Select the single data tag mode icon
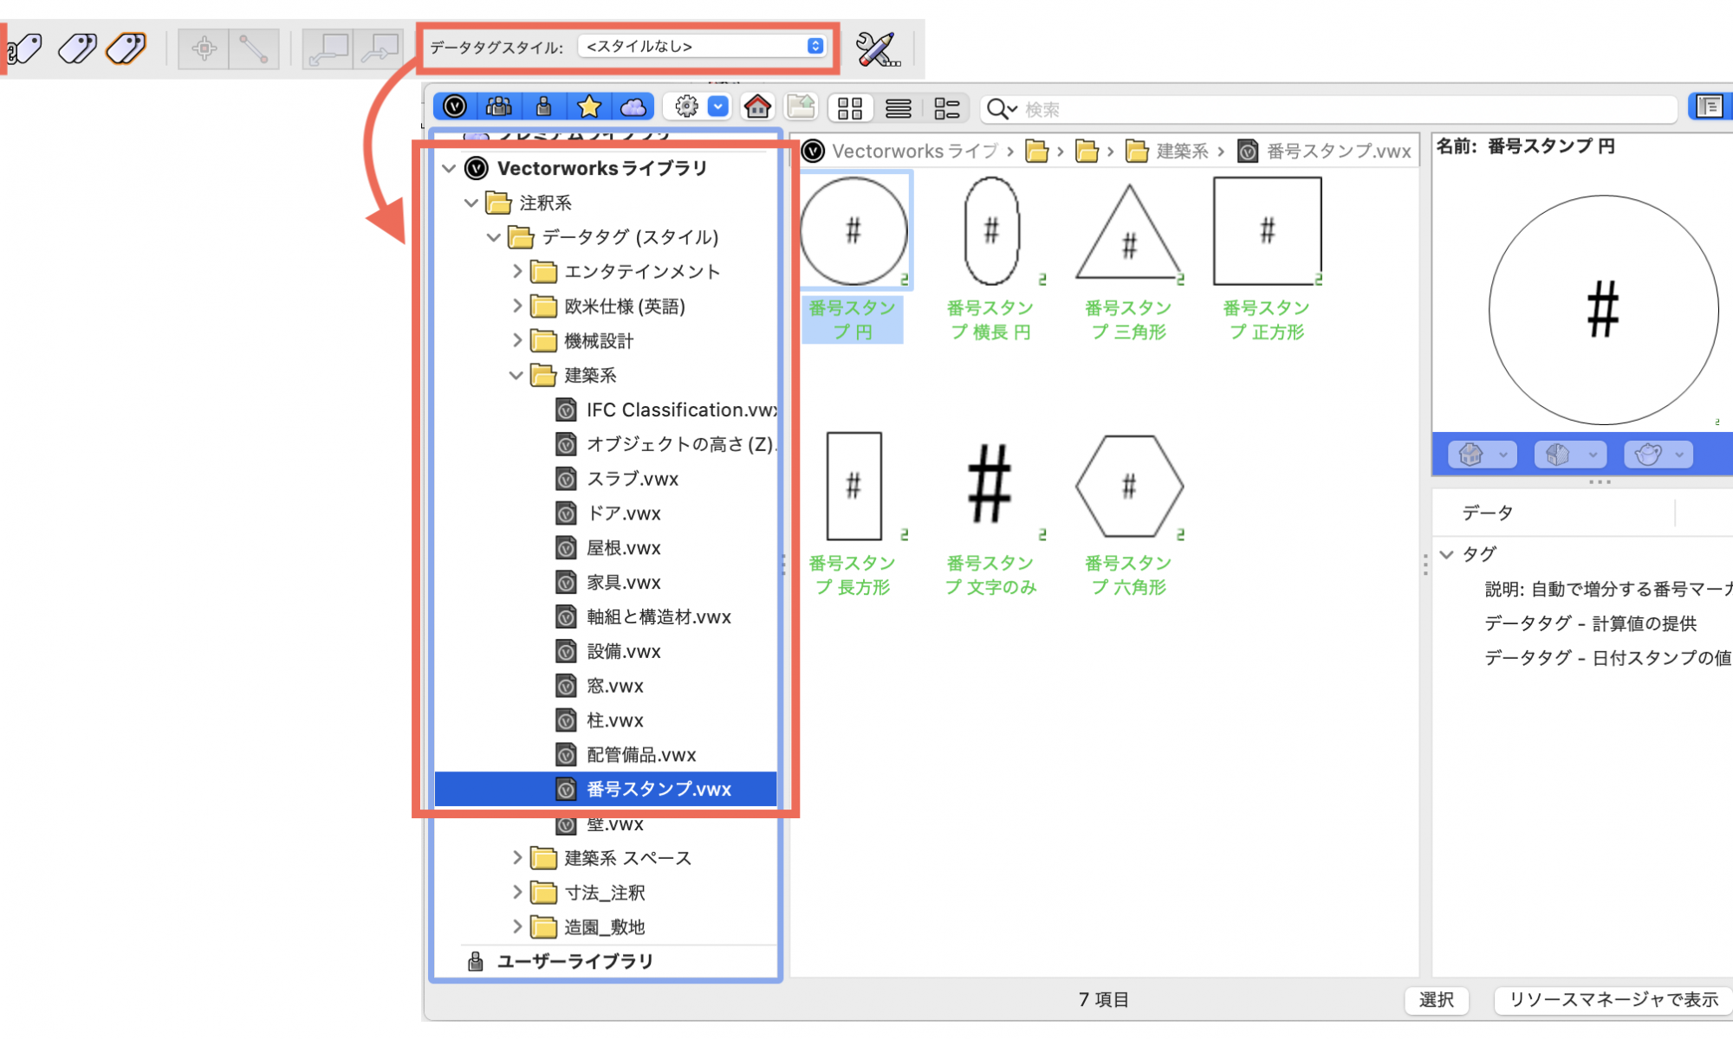The width and height of the screenshot is (1733, 1039). coord(26,48)
